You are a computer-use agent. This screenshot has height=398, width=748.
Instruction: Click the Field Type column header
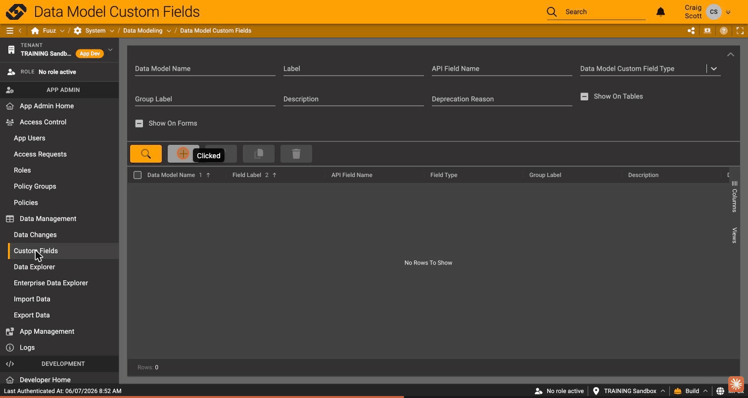tap(444, 175)
